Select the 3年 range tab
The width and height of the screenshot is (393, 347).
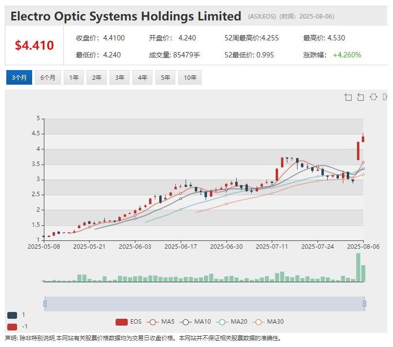pos(119,77)
